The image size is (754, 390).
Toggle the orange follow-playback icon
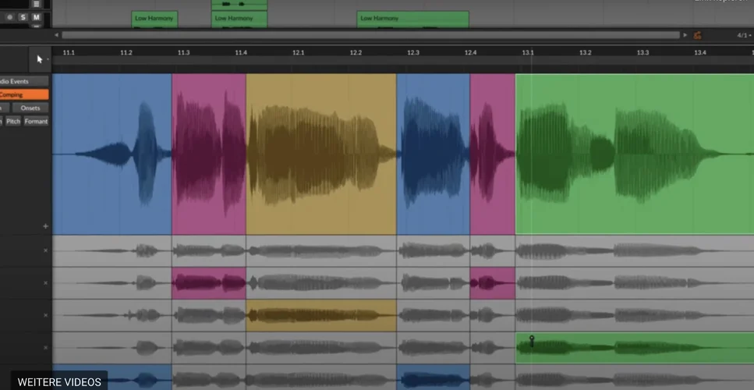[697, 35]
